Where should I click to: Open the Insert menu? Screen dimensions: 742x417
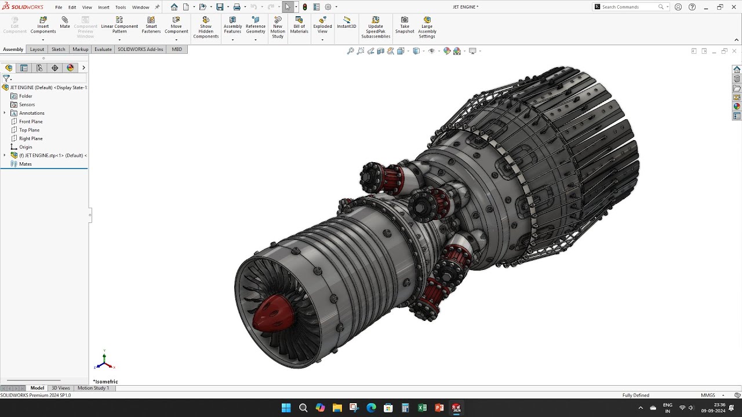click(104, 8)
